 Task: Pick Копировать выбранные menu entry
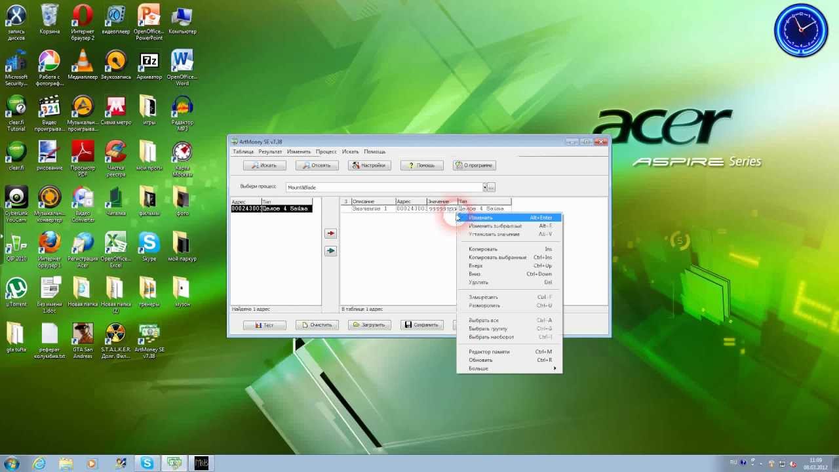pyautogui.click(x=509, y=258)
